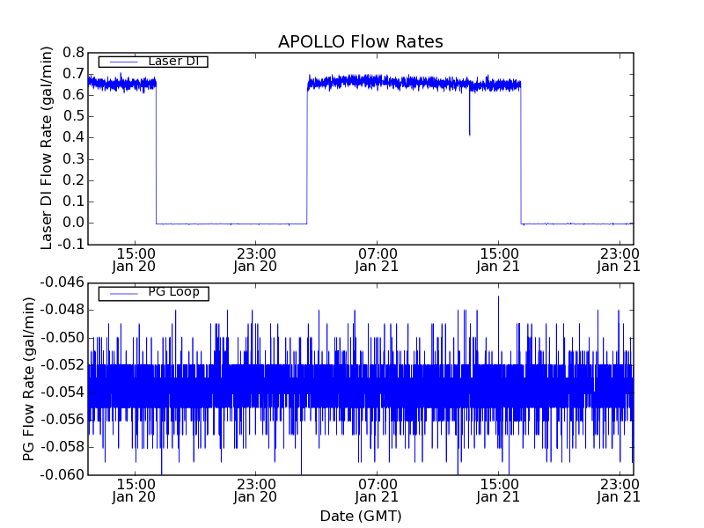This screenshot has height=528, width=704.
Task: Click the Laser DI dip spike near 0.4
Action: coord(470,114)
